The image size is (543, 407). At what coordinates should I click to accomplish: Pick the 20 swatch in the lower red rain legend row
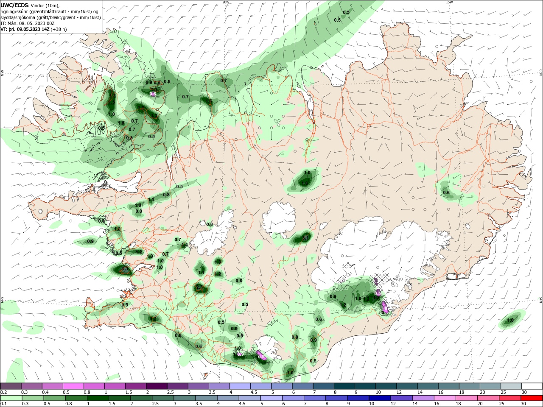(x=487, y=398)
